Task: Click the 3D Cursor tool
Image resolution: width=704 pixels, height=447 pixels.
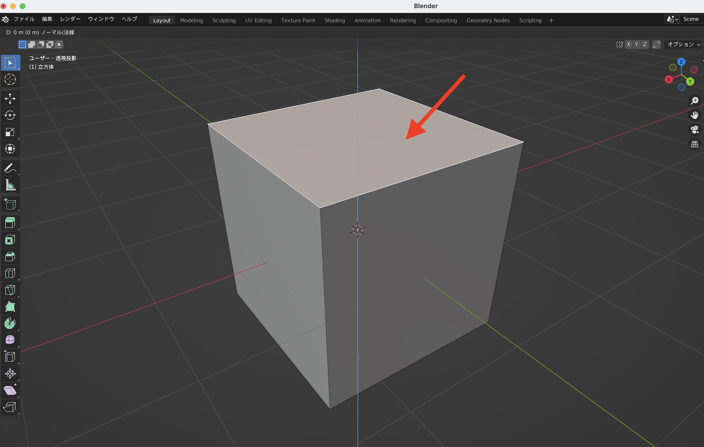Action: pos(10,79)
